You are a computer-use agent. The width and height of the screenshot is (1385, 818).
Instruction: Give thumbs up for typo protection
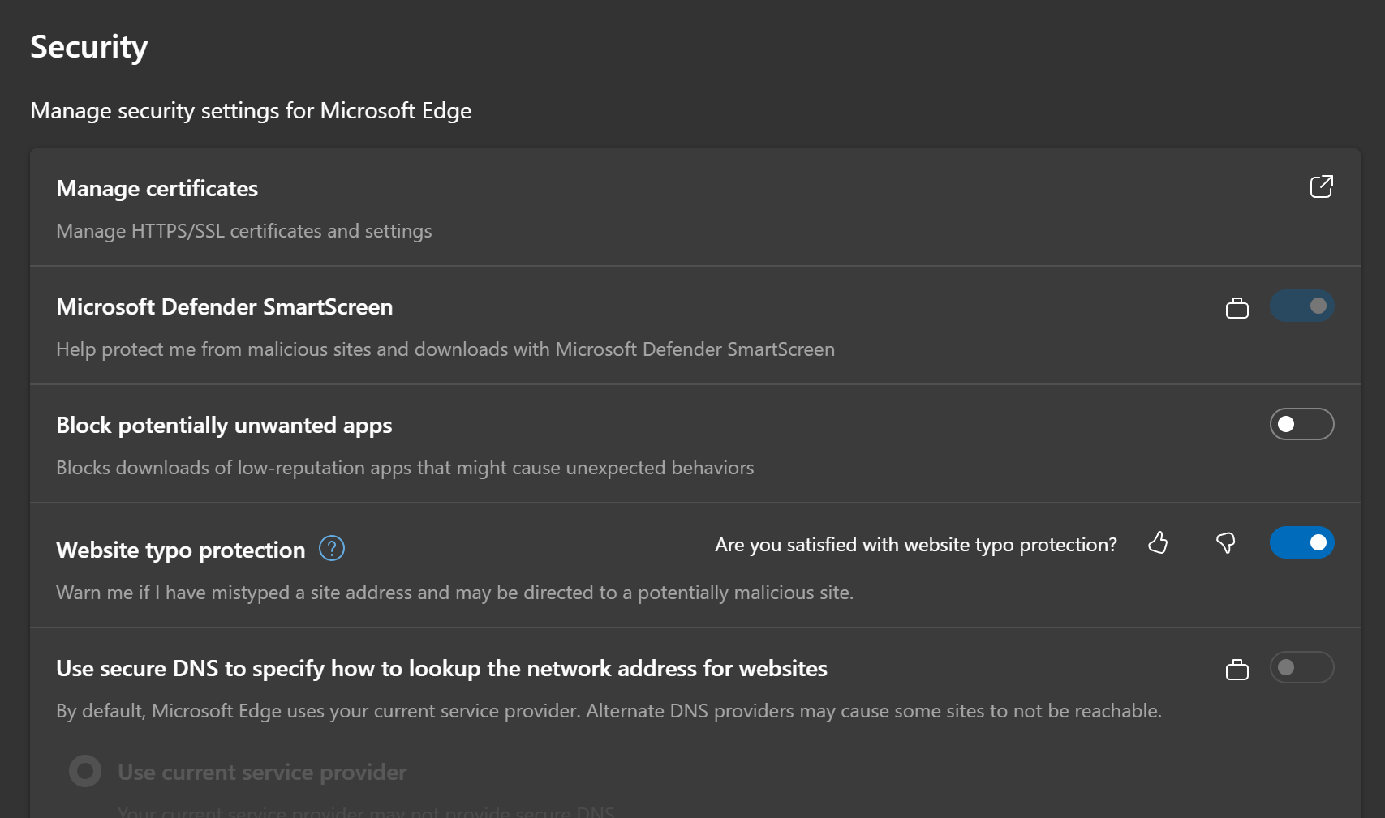[1158, 542]
